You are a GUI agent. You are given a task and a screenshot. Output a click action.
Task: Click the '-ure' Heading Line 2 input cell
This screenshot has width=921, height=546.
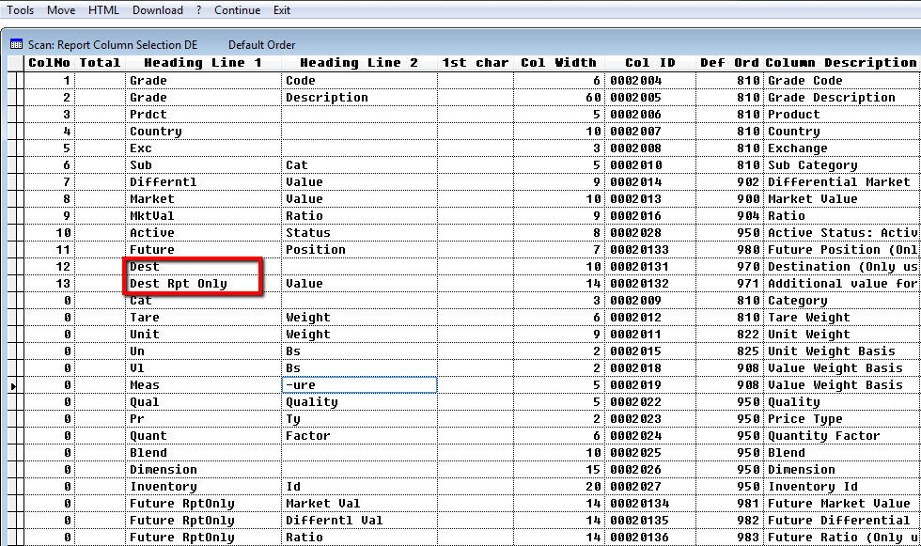(359, 385)
